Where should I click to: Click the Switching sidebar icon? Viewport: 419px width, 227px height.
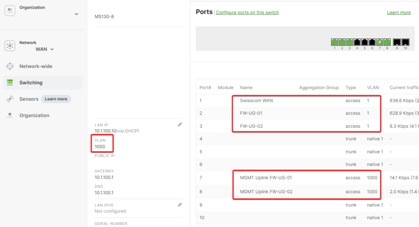point(10,83)
